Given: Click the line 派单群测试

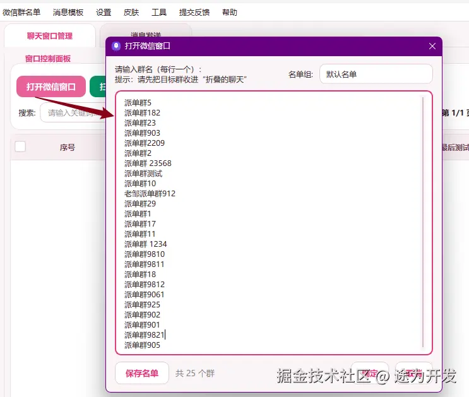Looking at the screenshot, I should point(143,174).
